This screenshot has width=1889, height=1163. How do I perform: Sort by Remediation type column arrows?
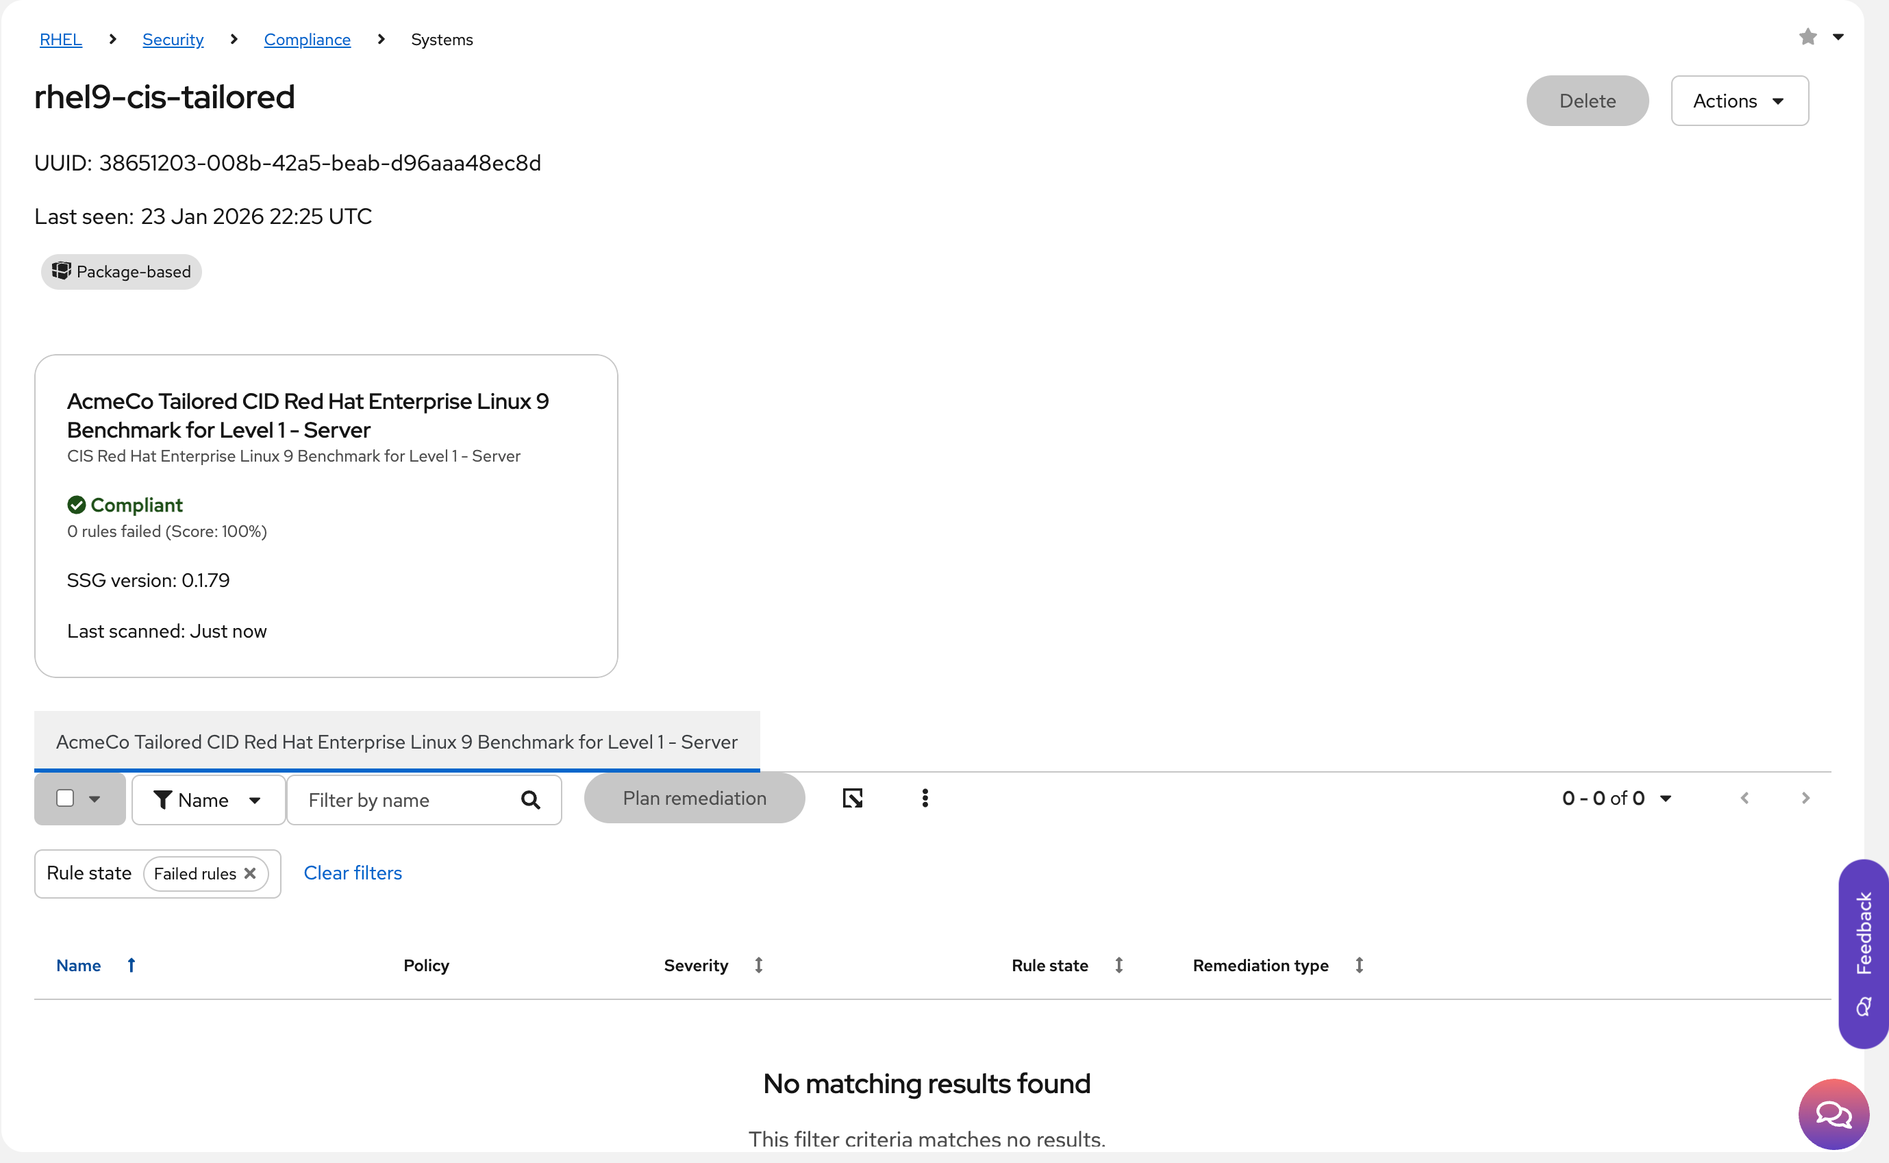click(x=1359, y=965)
